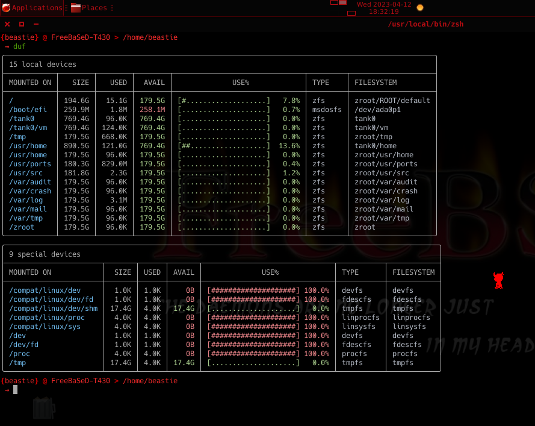Click the beer mug icon below the prompt
This screenshot has height=426, width=535.
(x=43, y=409)
